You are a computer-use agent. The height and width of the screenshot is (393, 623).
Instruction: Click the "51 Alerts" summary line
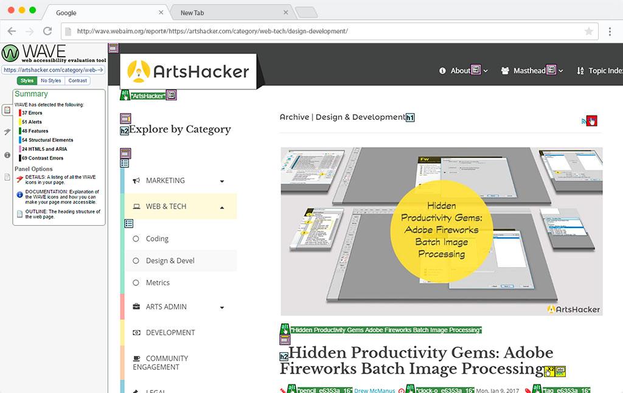32,122
